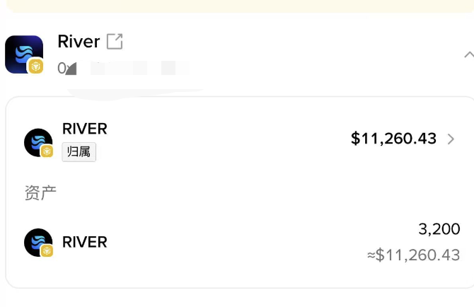Click the RIVER icon beside the 归属 tag

pyautogui.click(x=37, y=142)
